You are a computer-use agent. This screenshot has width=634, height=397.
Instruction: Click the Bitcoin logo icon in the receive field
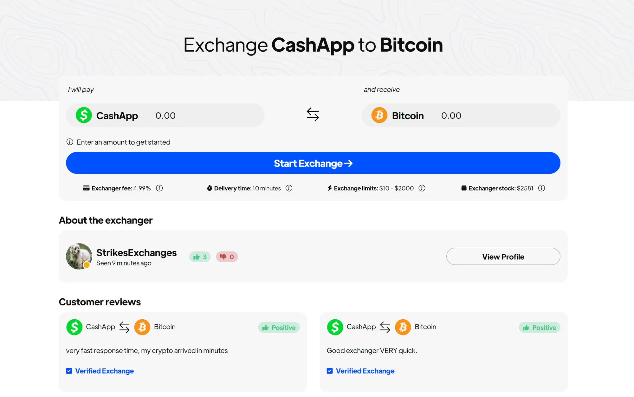coord(379,115)
